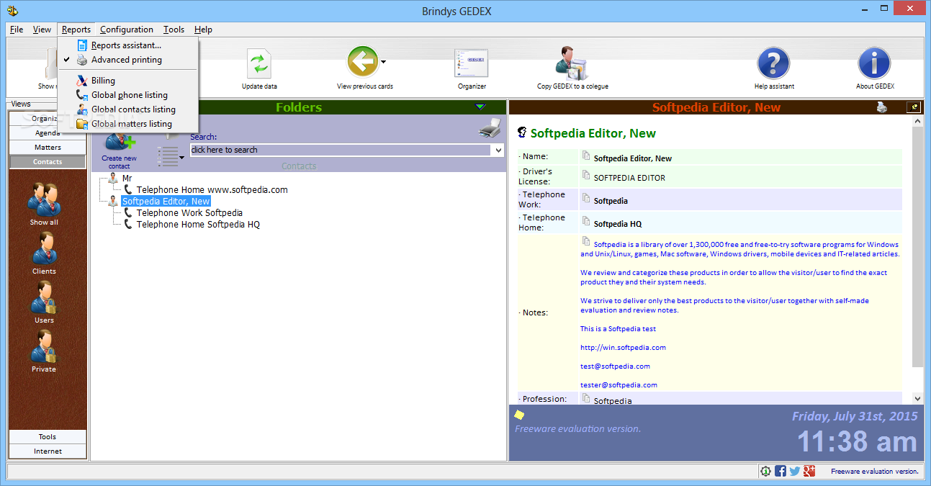Select Global phone listing entry
This screenshot has width=931, height=486.
127,95
